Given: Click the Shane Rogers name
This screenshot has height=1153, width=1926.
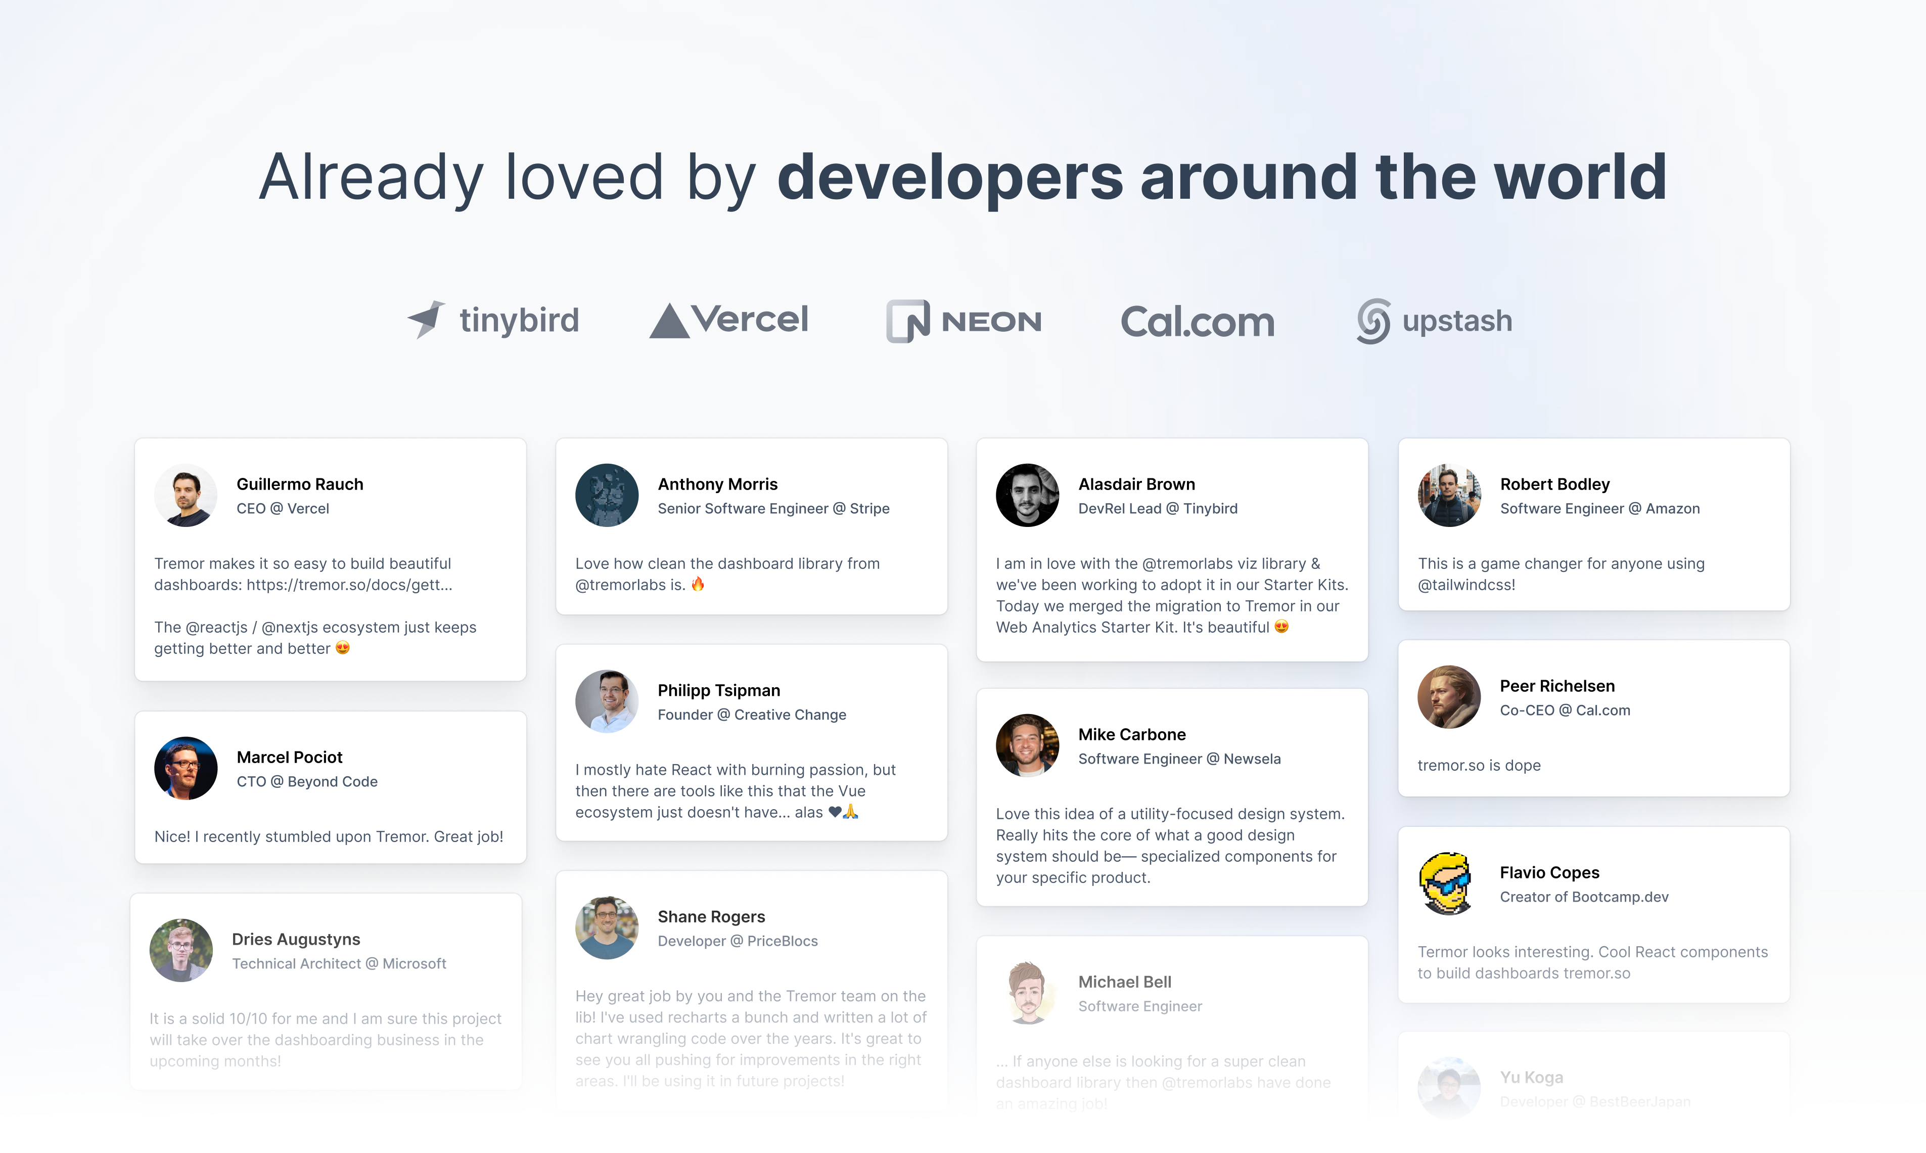Looking at the screenshot, I should tap(711, 917).
